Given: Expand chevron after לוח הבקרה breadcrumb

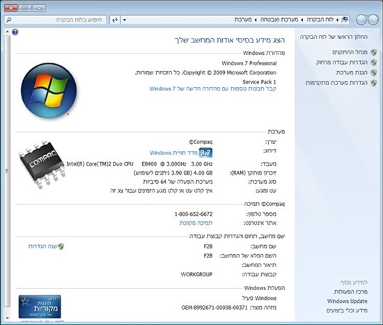Looking at the screenshot, I should point(302,19).
